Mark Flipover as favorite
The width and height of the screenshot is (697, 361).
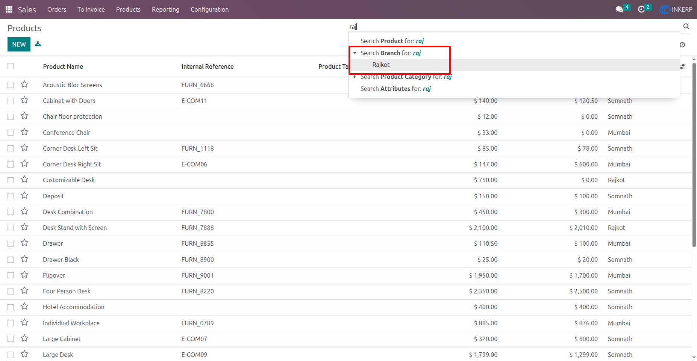[24, 275]
